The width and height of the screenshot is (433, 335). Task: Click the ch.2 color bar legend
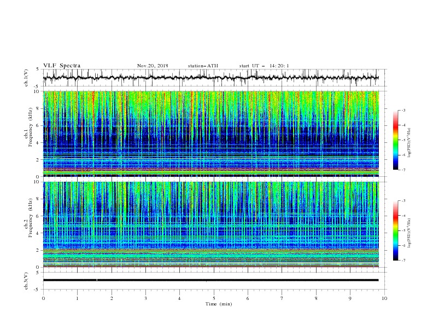(x=395, y=230)
